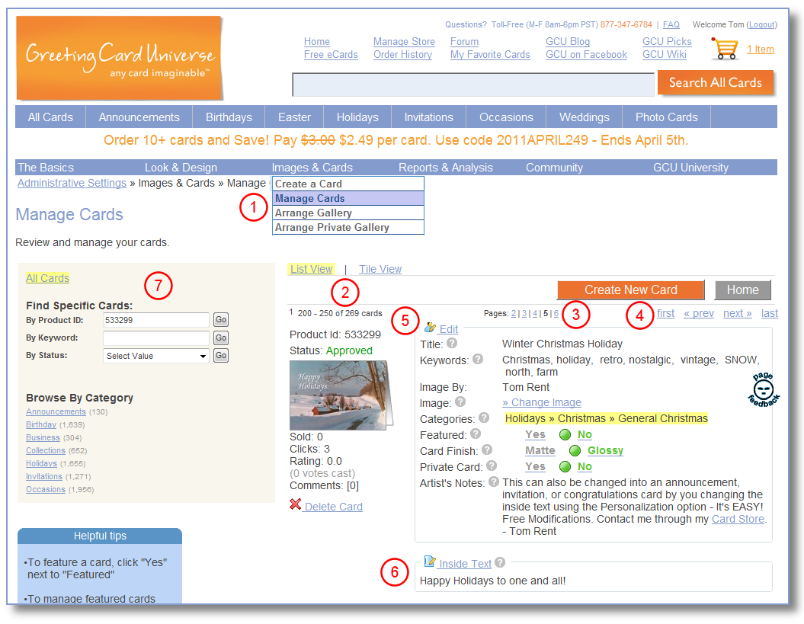Viewport: 804px width, 624px height.
Task: Switch to Tile View
Action: click(380, 269)
